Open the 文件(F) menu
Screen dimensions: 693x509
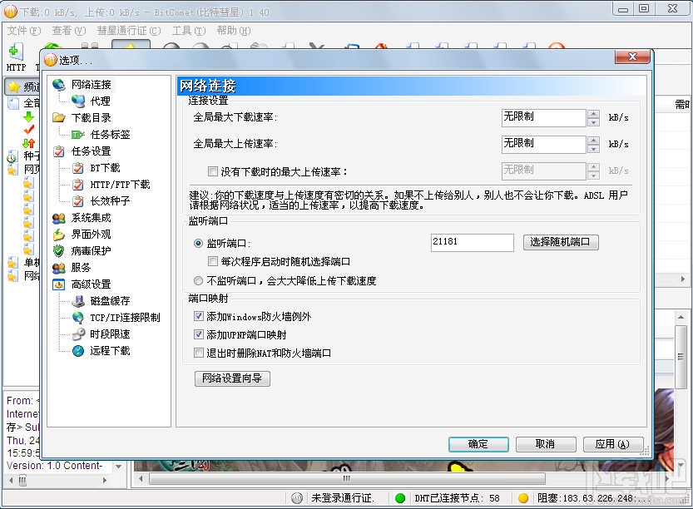(x=24, y=31)
